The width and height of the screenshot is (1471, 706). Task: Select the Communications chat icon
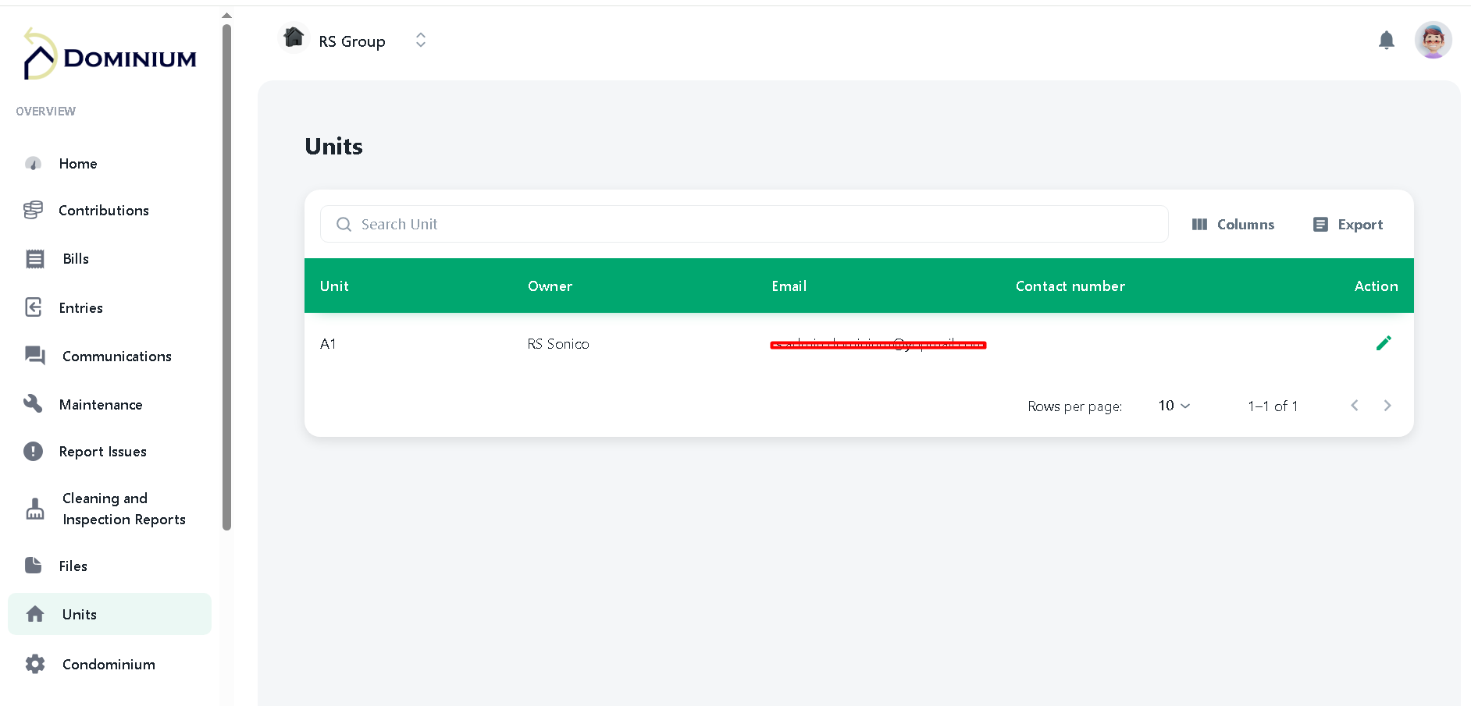[34, 356]
